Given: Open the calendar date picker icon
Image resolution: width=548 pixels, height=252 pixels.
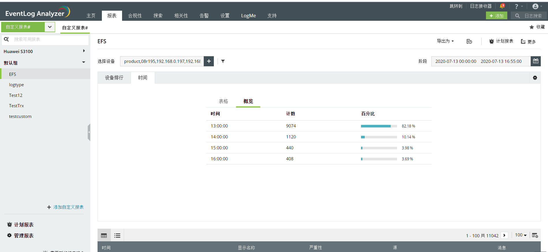Looking at the screenshot, I should (536, 61).
